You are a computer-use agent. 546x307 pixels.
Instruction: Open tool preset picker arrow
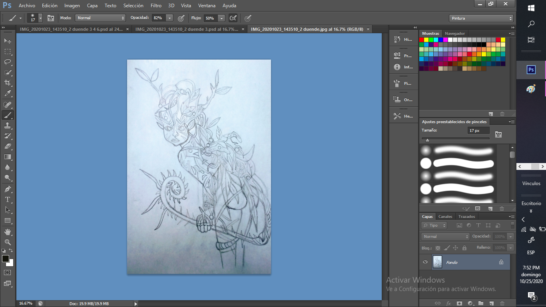20,18
